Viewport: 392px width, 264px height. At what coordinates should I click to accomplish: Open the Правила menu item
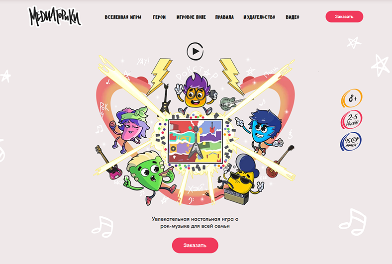(x=224, y=17)
